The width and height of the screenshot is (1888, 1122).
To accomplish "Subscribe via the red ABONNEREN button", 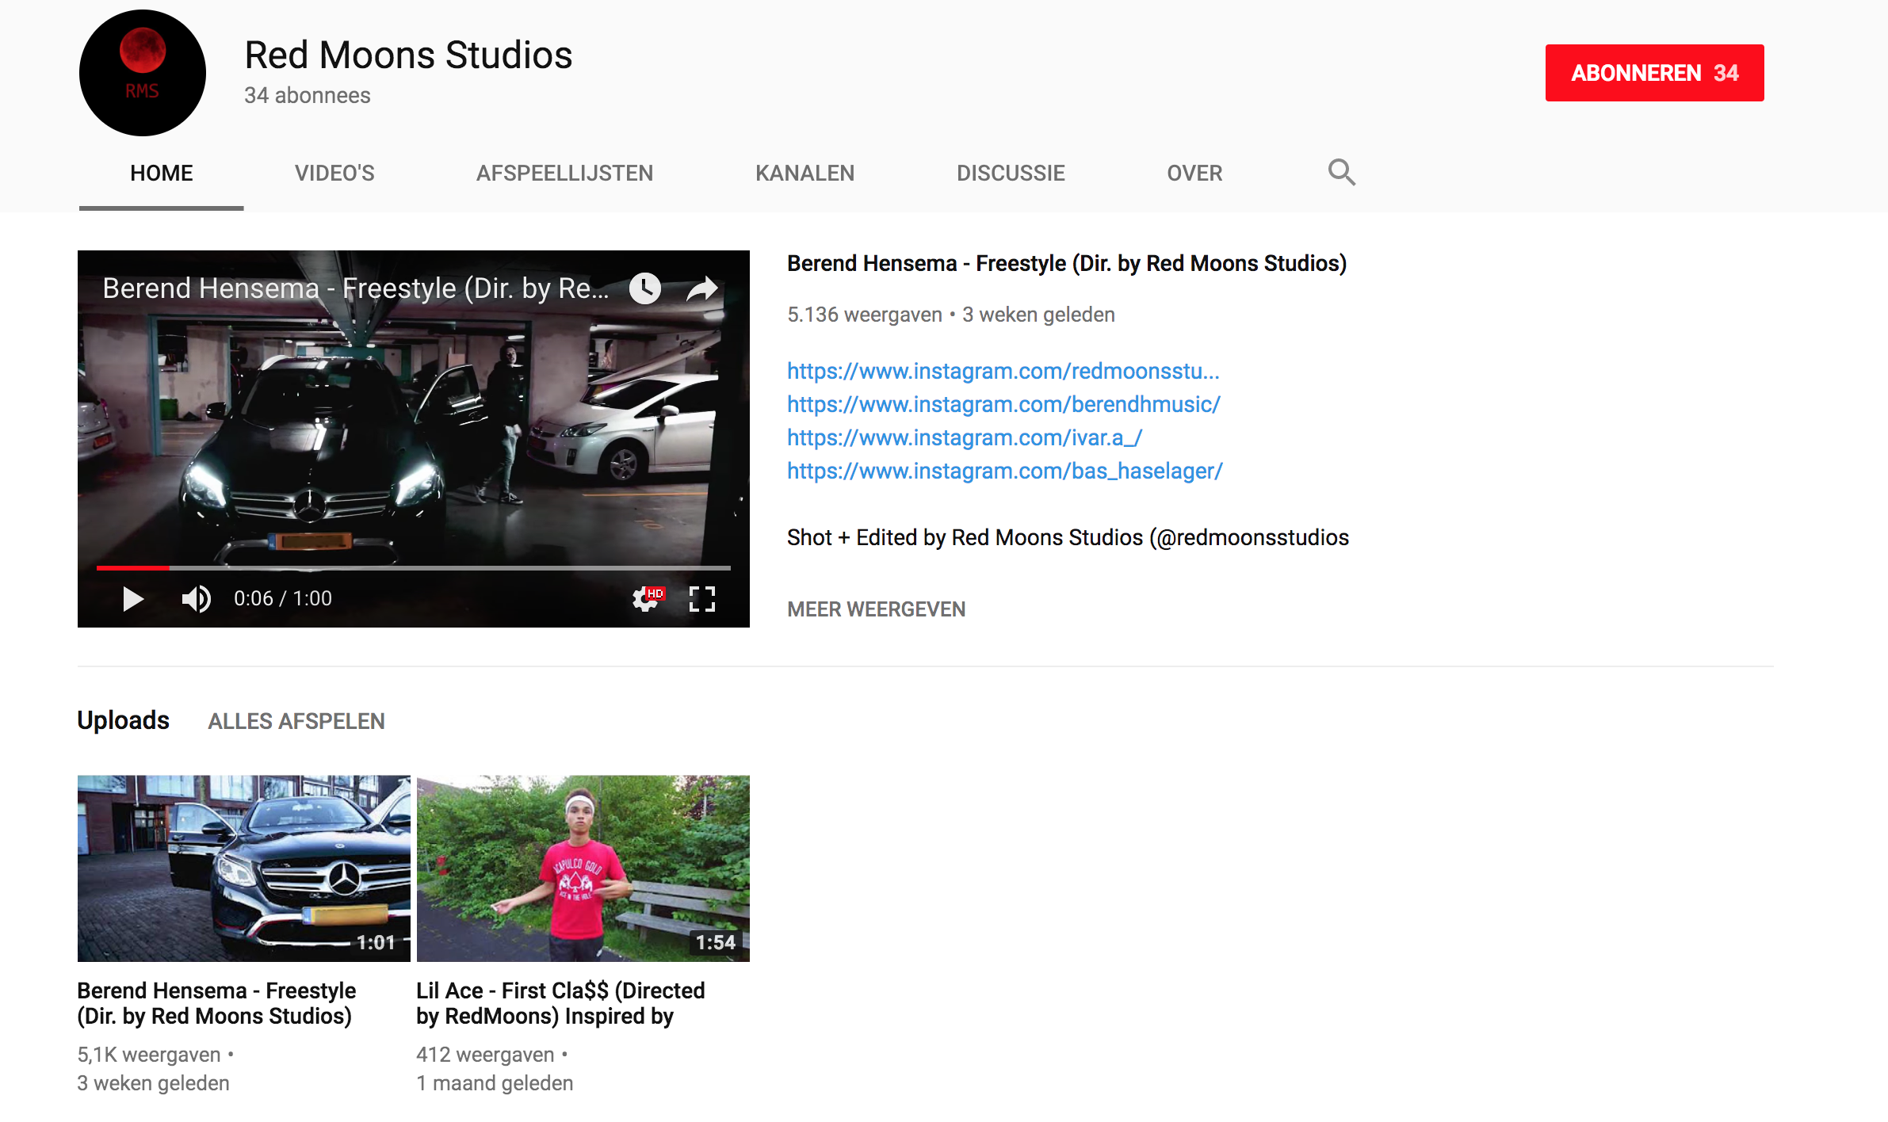I will pos(1654,73).
